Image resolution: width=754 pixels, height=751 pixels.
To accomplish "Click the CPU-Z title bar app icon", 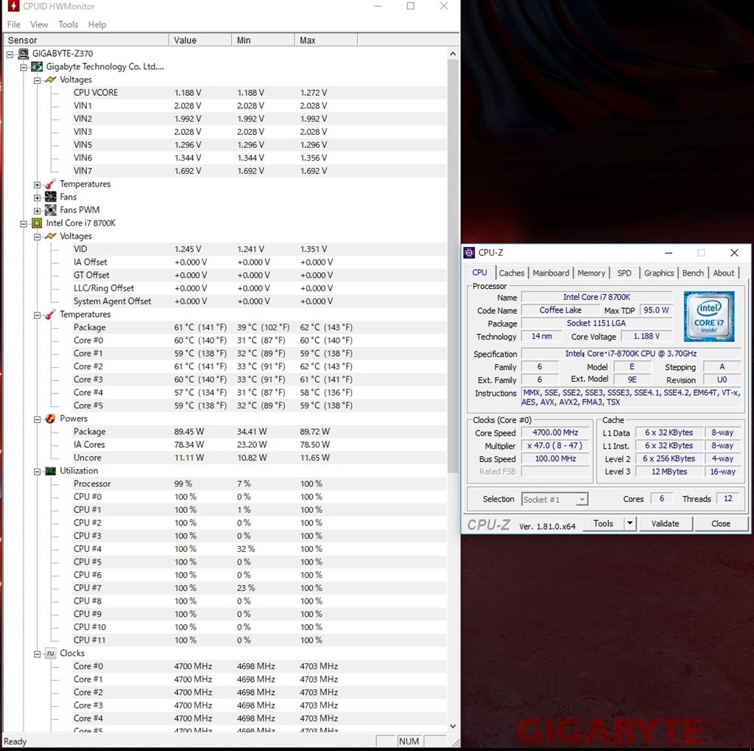I will (x=469, y=253).
